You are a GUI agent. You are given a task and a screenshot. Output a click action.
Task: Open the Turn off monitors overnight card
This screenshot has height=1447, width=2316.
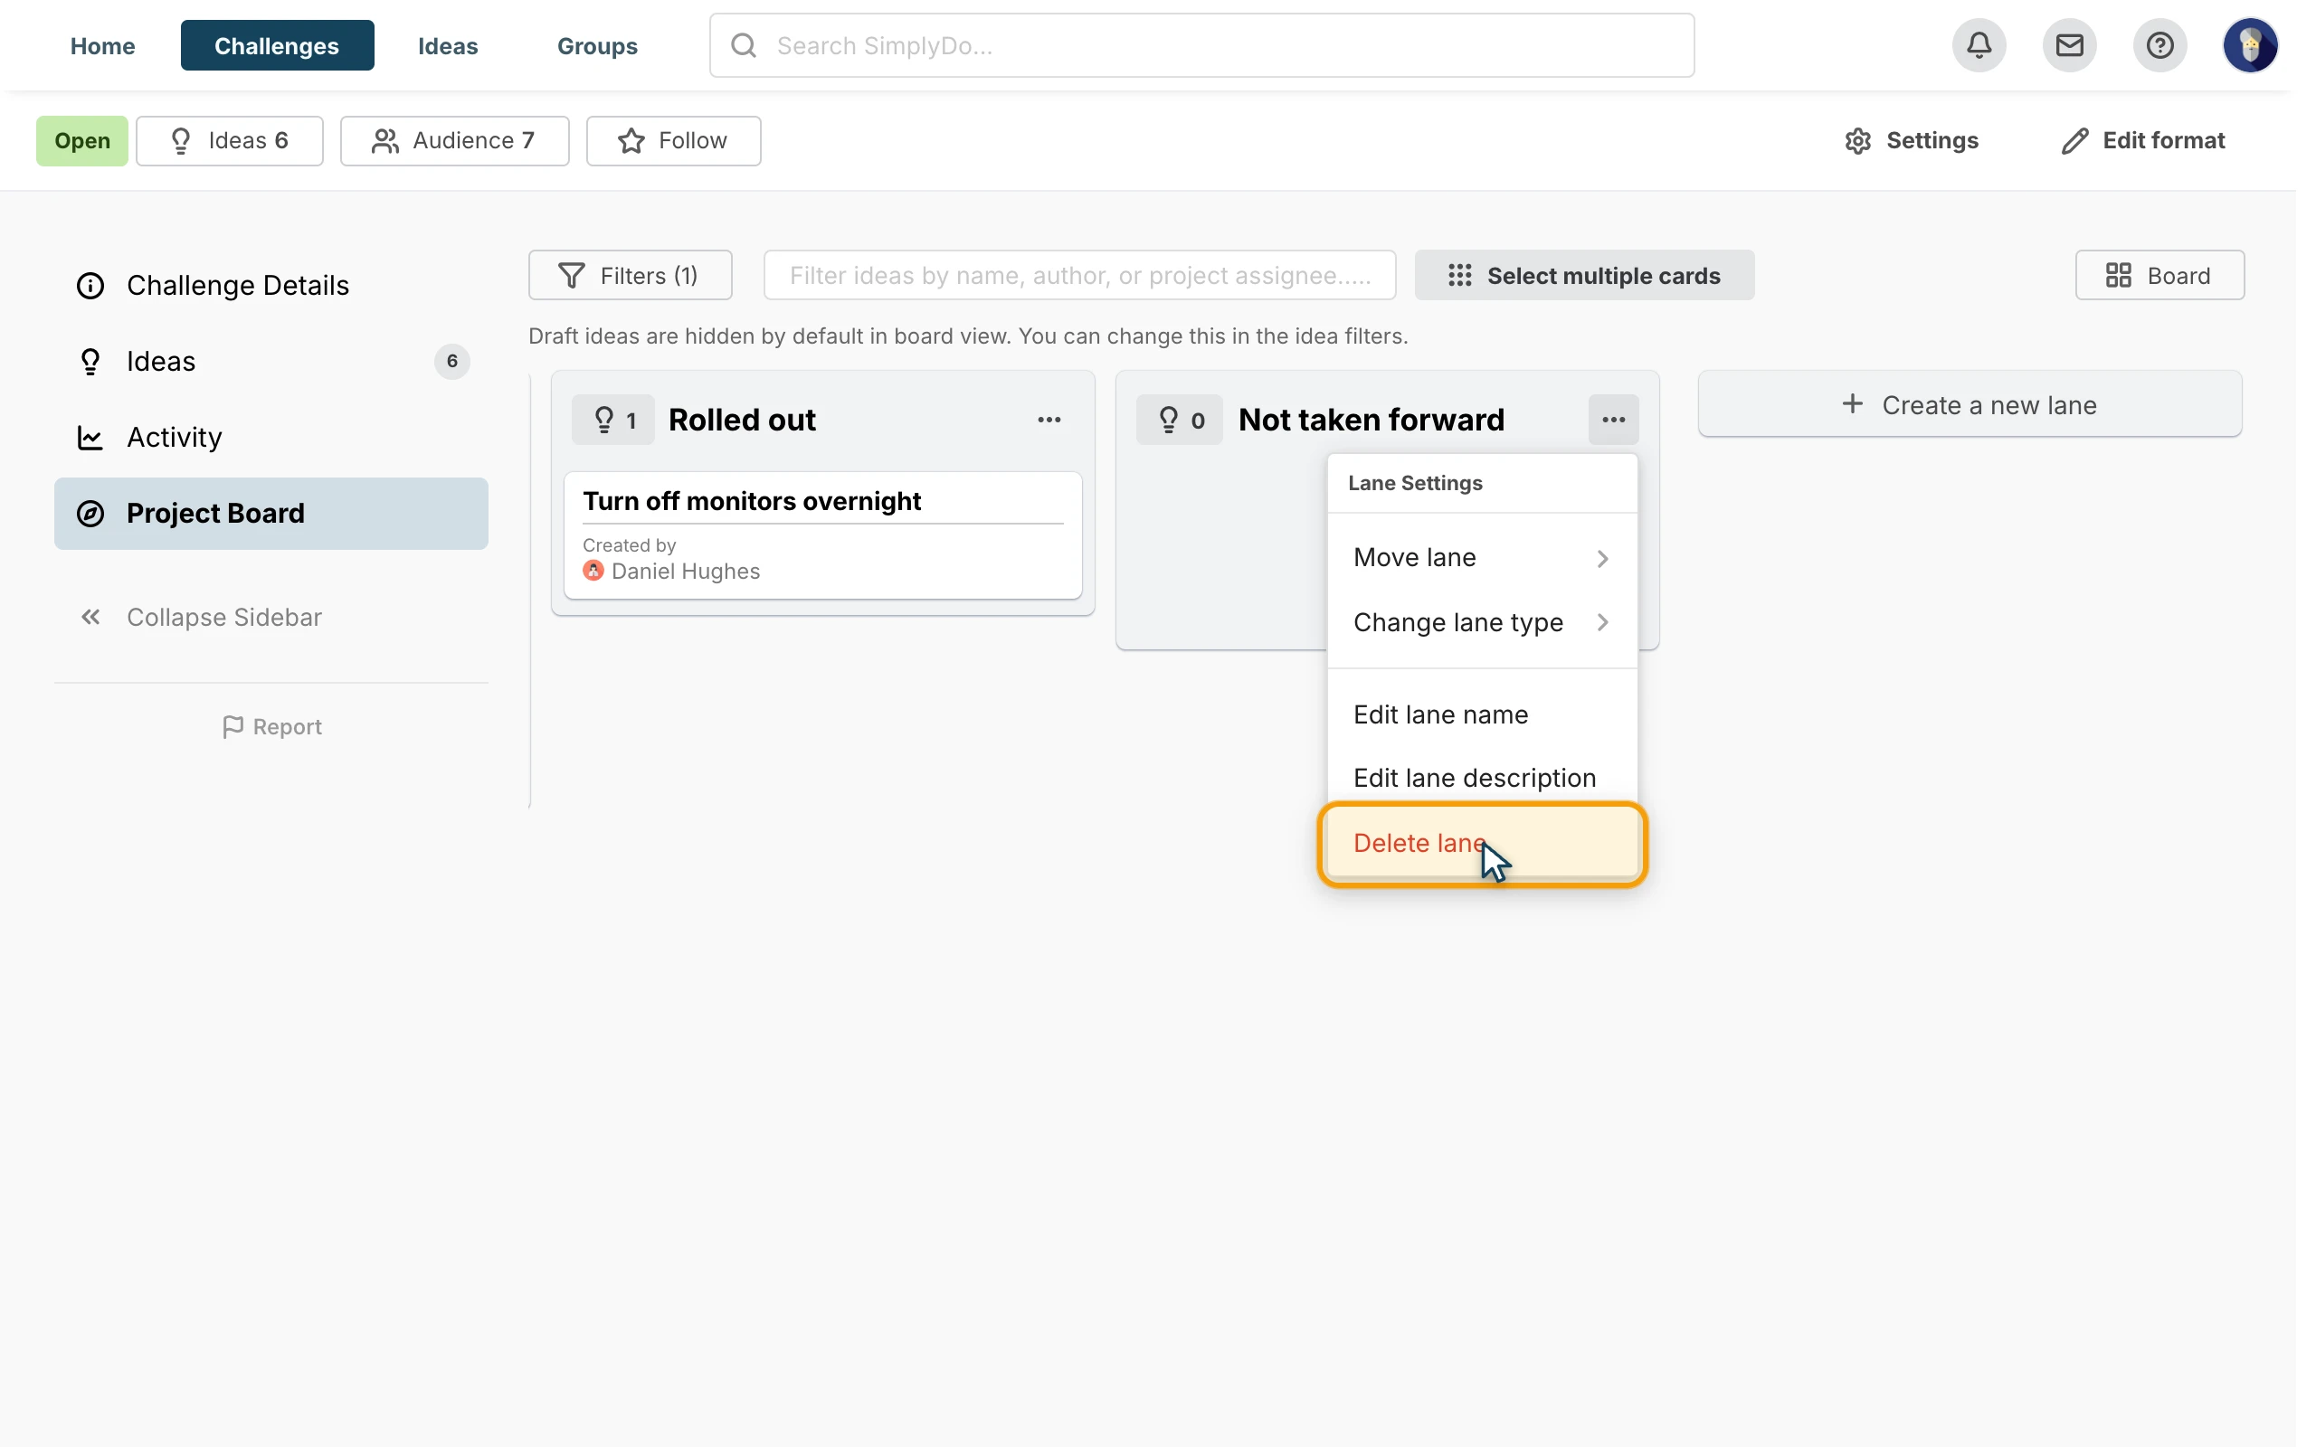pos(822,535)
